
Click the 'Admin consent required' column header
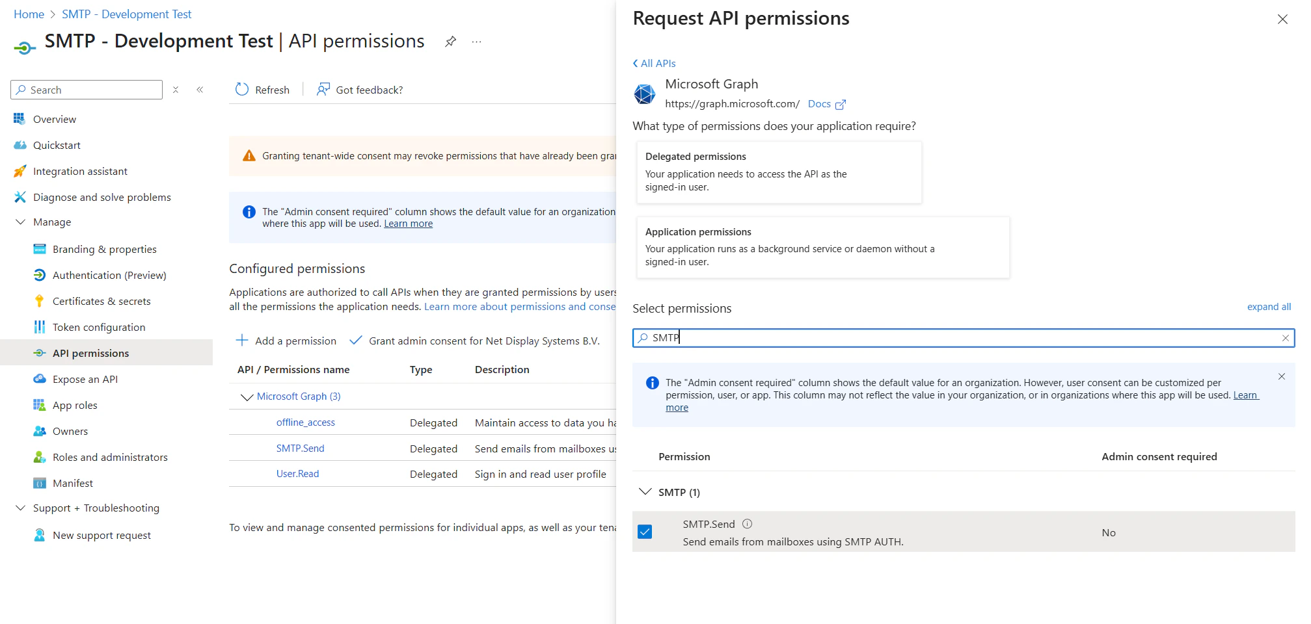coord(1159,457)
